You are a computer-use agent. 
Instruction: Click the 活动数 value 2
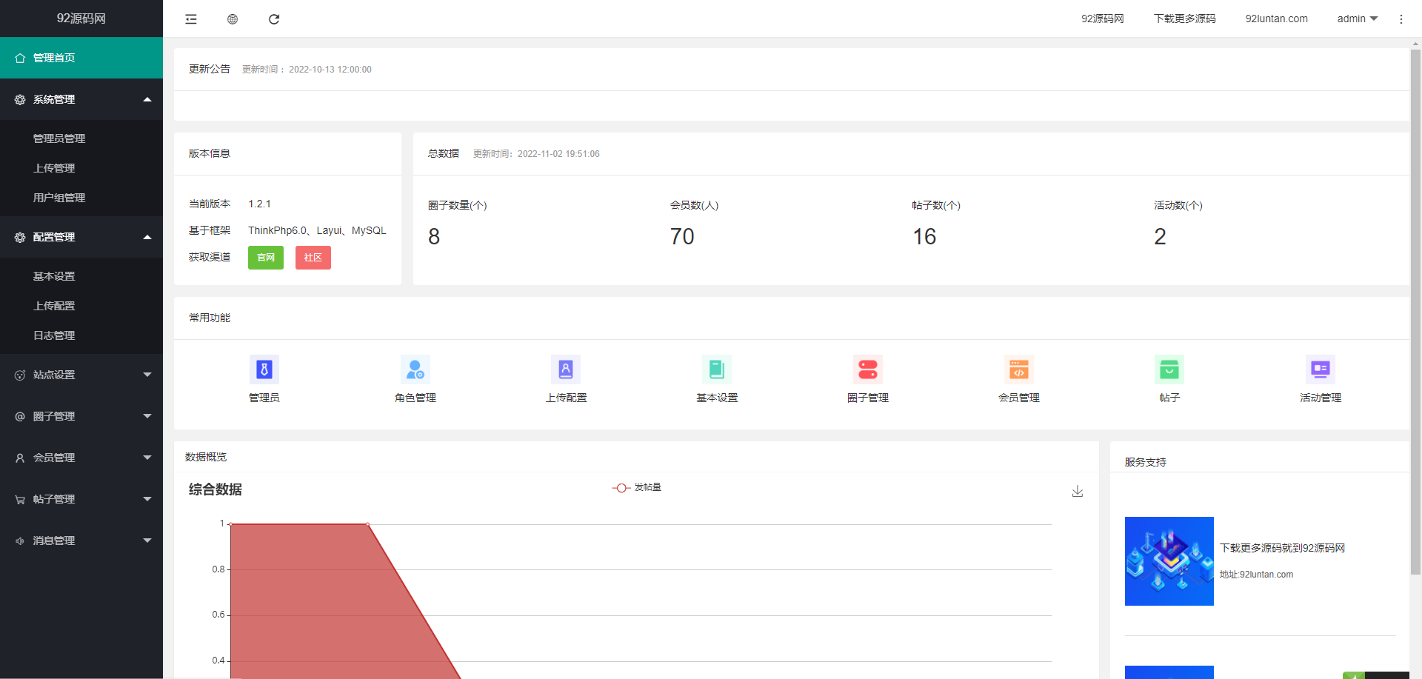[1160, 237]
